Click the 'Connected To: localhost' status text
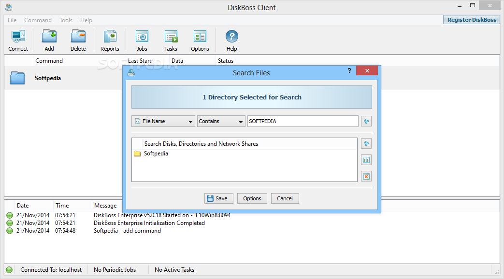 tap(51, 270)
